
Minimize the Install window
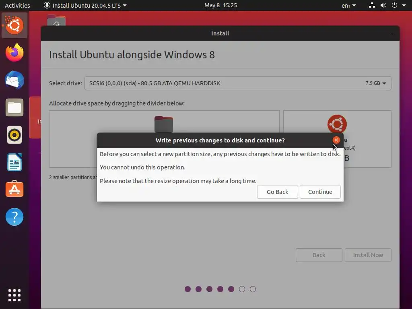tap(392, 34)
